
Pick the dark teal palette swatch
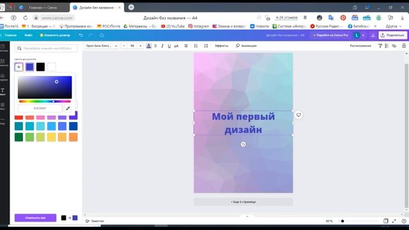19,126
